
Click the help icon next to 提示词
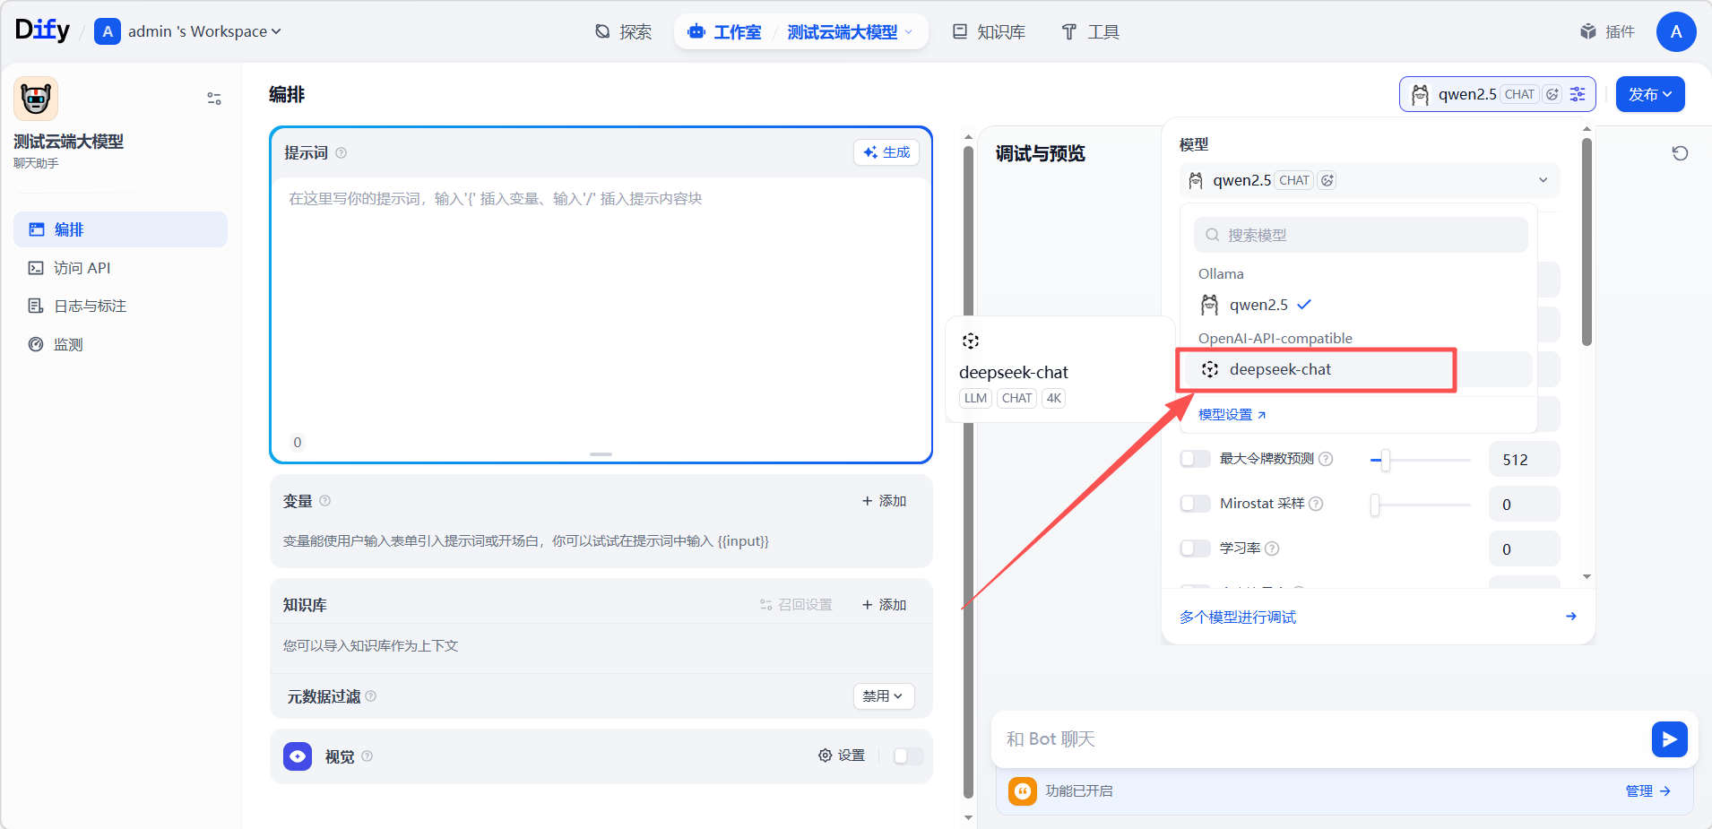point(341,153)
